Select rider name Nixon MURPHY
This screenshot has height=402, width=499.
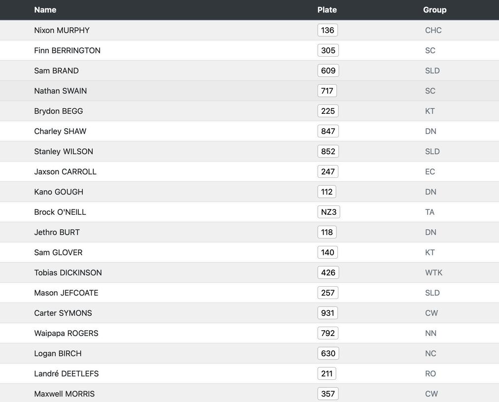pyautogui.click(x=62, y=30)
